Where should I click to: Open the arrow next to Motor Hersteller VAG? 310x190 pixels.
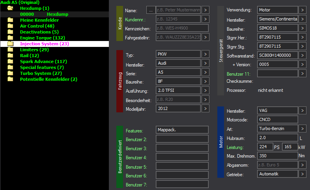tap(302, 111)
